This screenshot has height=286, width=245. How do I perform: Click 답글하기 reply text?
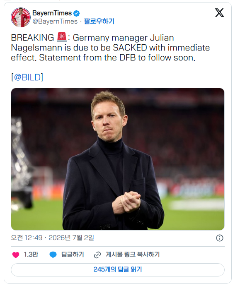click(x=73, y=255)
